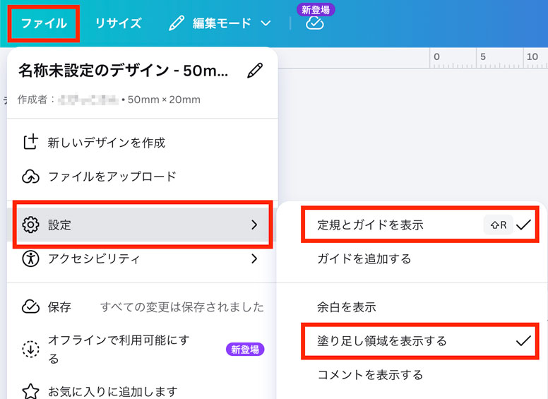Expand the 編集モード dropdown chevron

click(266, 23)
